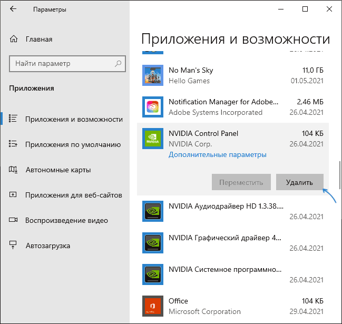Select NVIDIA Графический драйвер entry

233,243
